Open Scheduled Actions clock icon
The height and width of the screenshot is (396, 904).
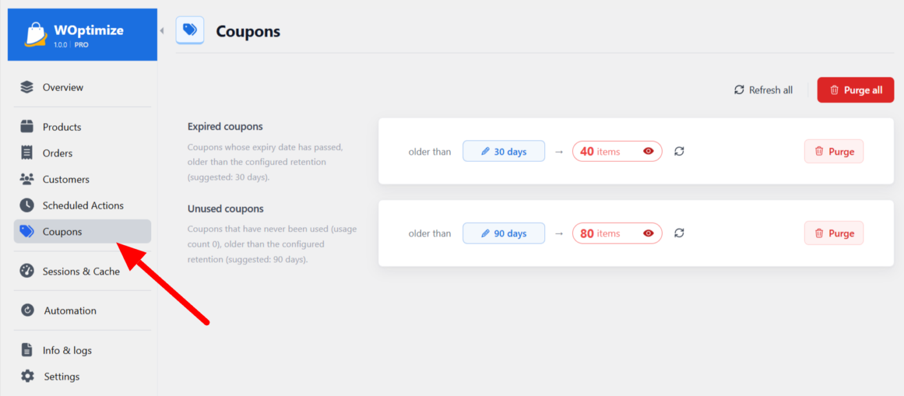pos(26,205)
